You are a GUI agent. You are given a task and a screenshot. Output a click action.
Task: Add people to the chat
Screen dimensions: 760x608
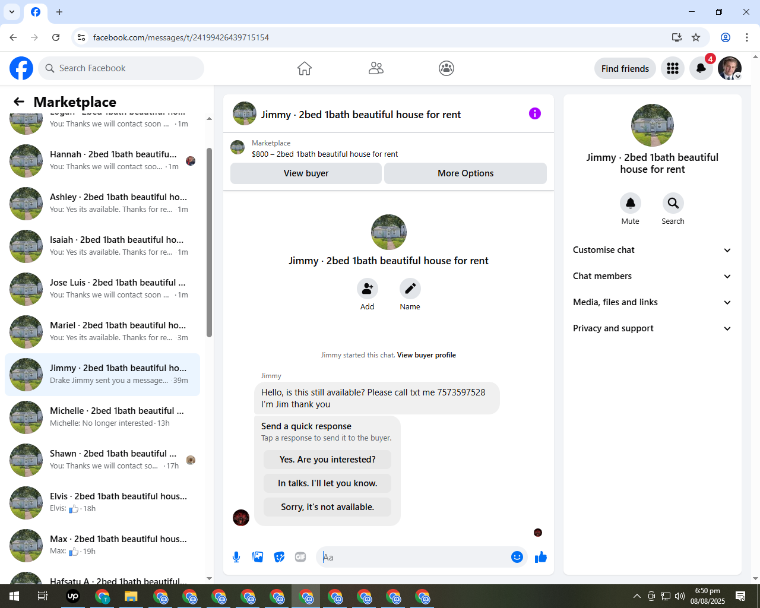pos(368,289)
